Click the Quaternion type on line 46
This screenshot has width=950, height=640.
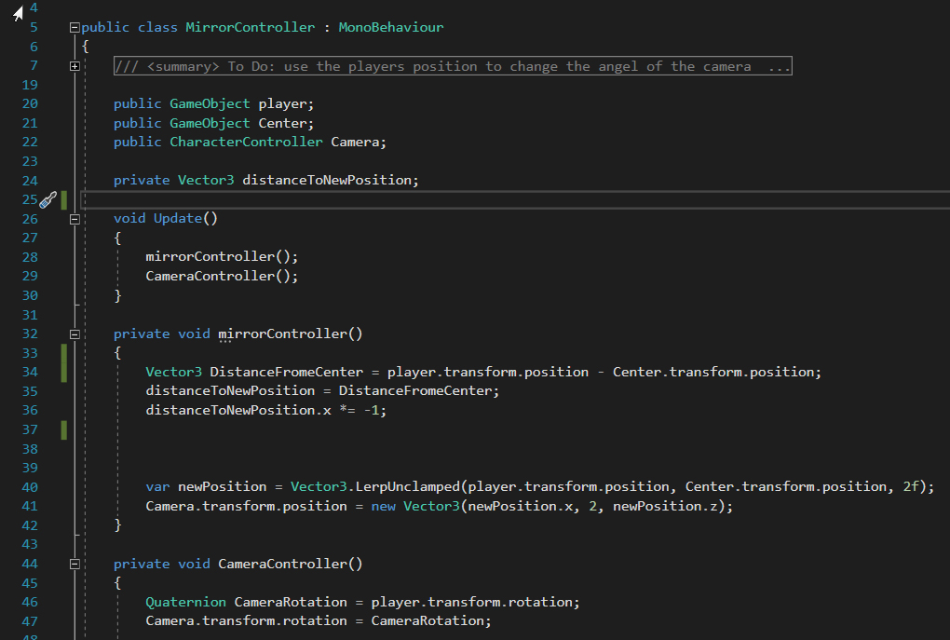click(x=185, y=602)
